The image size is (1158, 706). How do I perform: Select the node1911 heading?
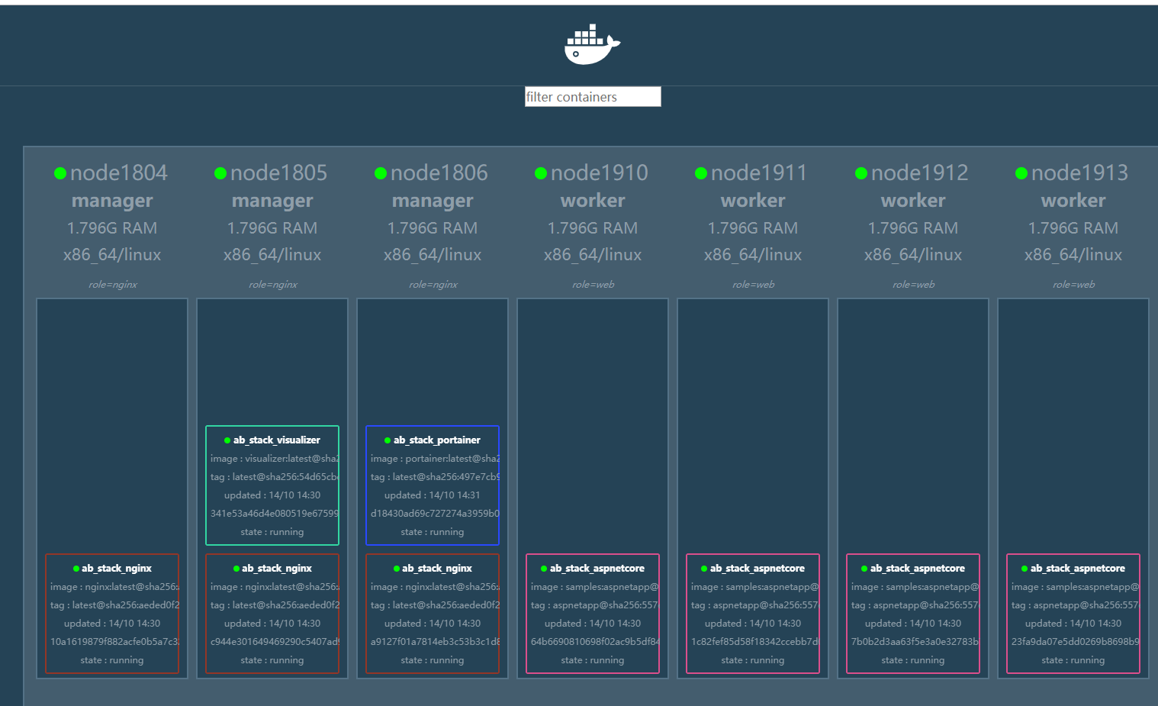click(x=759, y=173)
